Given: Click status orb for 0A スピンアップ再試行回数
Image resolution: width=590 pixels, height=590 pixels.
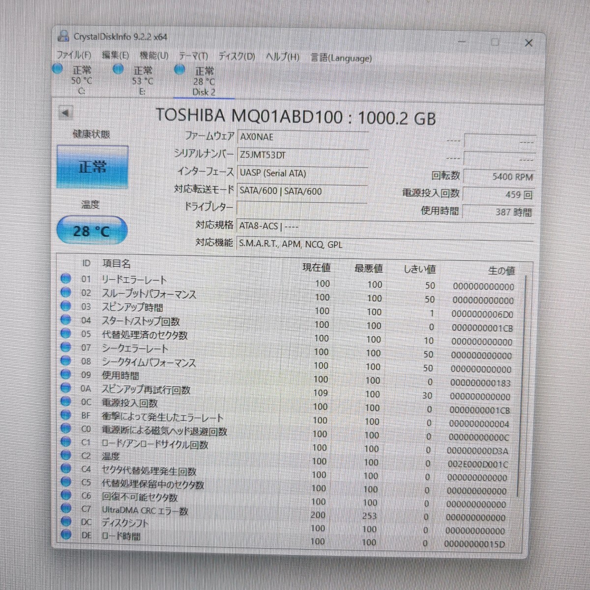Looking at the screenshot, I should (65, 388).
